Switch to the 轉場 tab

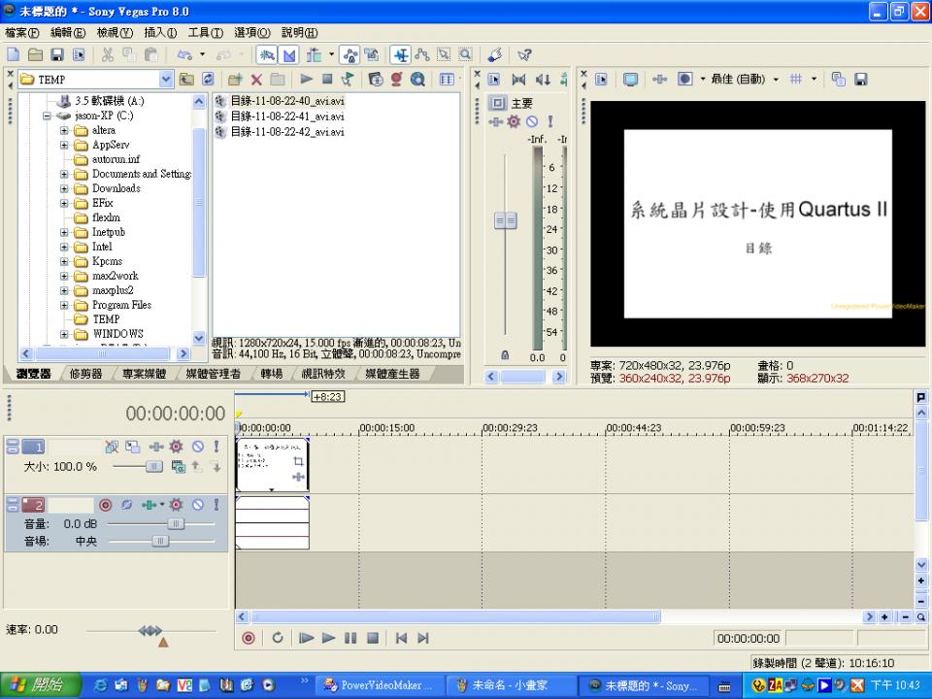coord(272,374)
